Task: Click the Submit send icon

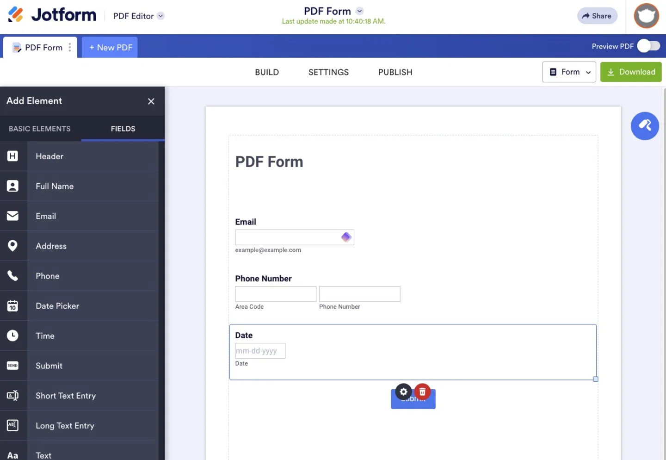Action: (13, 366)
